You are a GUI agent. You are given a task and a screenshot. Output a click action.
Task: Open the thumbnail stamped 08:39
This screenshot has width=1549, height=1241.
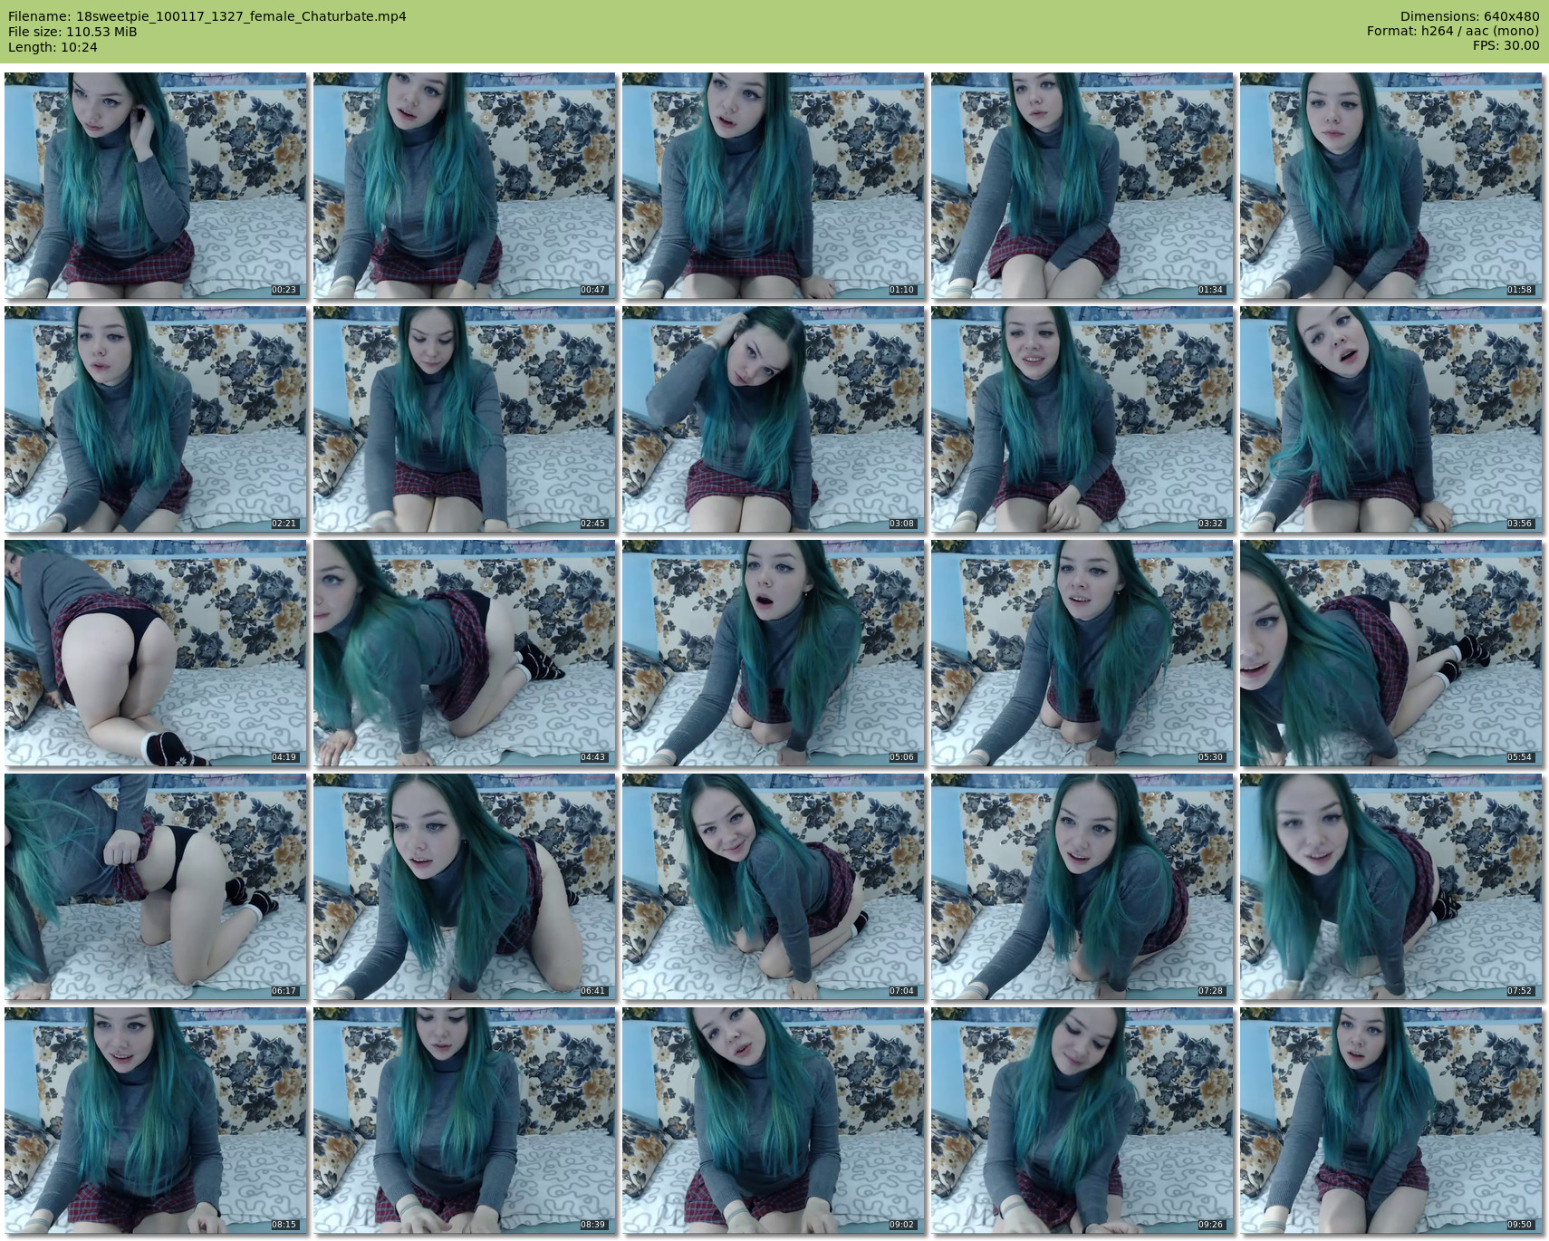click(465, 1121)
